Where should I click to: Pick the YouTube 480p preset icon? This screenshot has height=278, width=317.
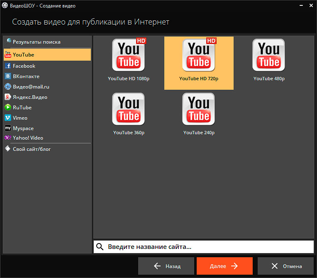coord(269,55)
